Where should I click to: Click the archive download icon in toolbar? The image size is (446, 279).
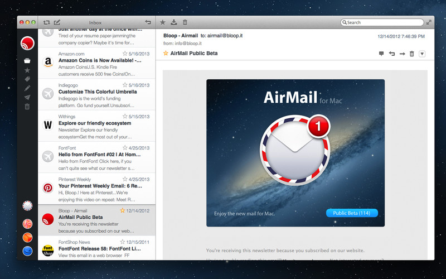click(x=174, y=22)
